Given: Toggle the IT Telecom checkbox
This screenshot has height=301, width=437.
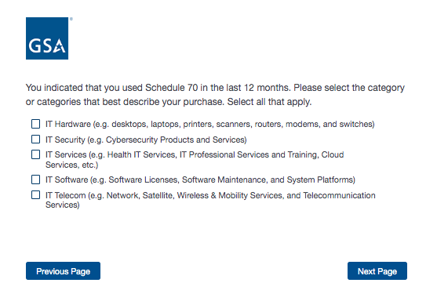Looking at the screenshot, I should [x=35, y=195].
